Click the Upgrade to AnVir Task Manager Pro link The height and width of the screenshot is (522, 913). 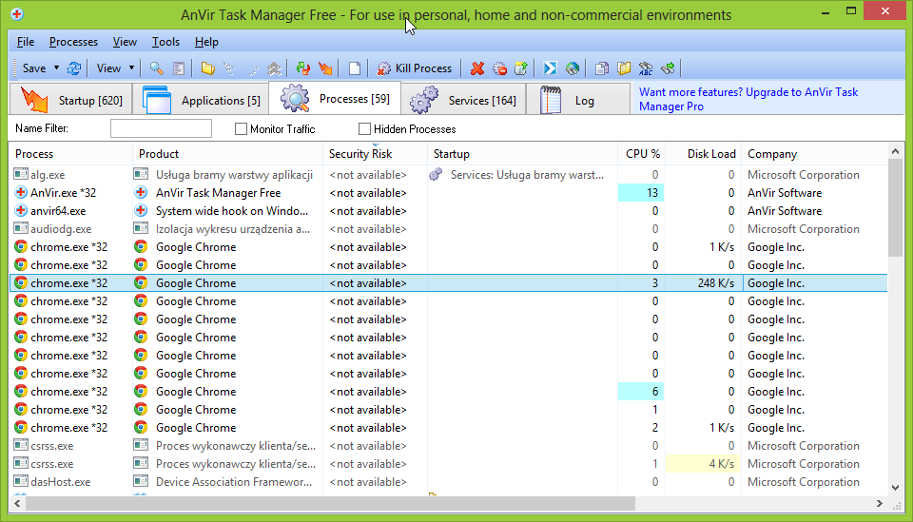[x=748, y=99]
